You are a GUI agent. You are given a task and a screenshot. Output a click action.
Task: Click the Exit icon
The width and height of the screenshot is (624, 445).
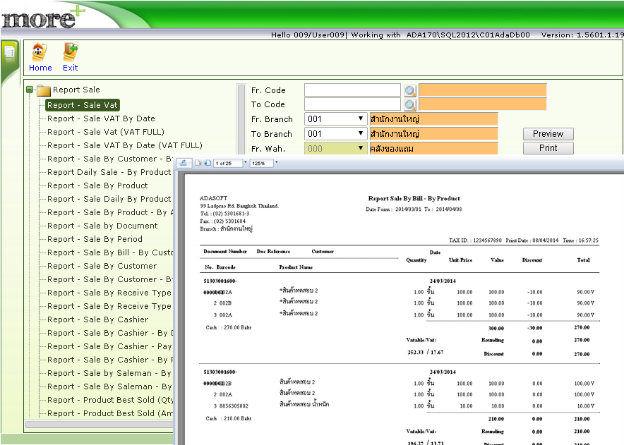[x=70, y=53]
